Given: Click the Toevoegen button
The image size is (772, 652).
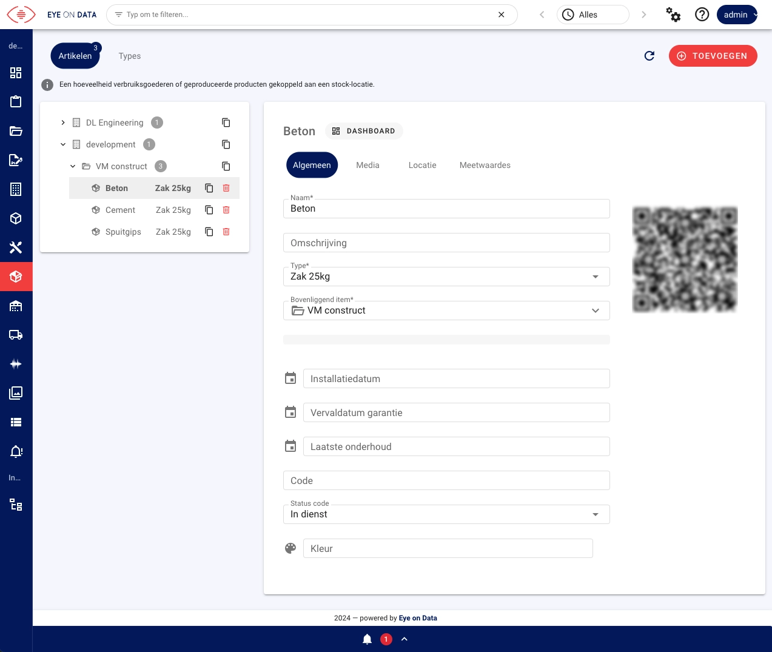Looking at the screenshot, I should (713, 56).
